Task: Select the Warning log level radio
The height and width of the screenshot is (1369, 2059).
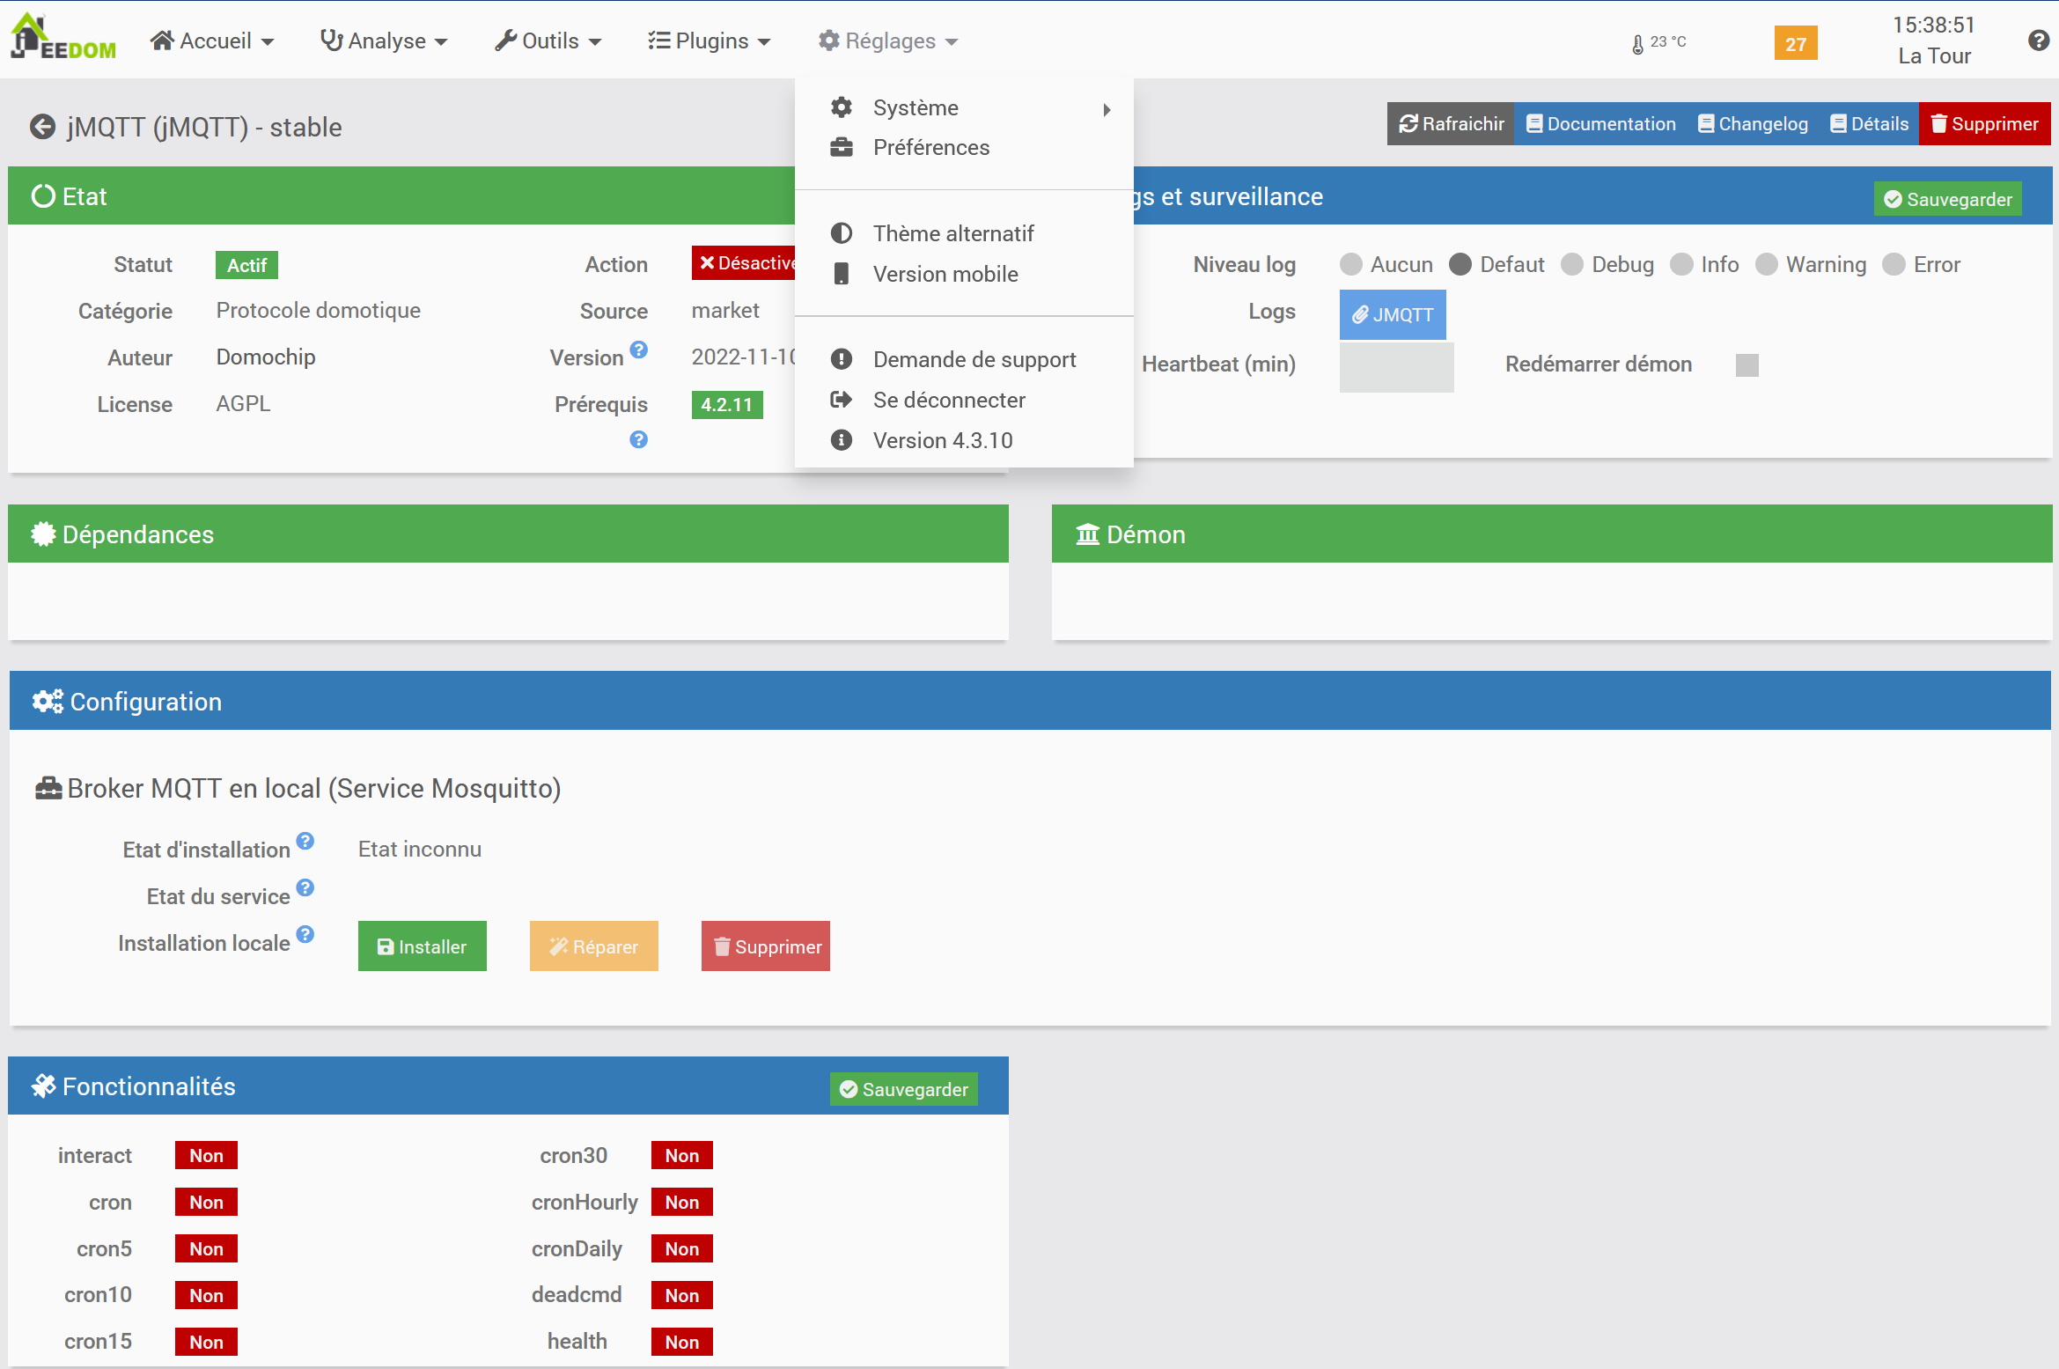Action: (1766, 265)
